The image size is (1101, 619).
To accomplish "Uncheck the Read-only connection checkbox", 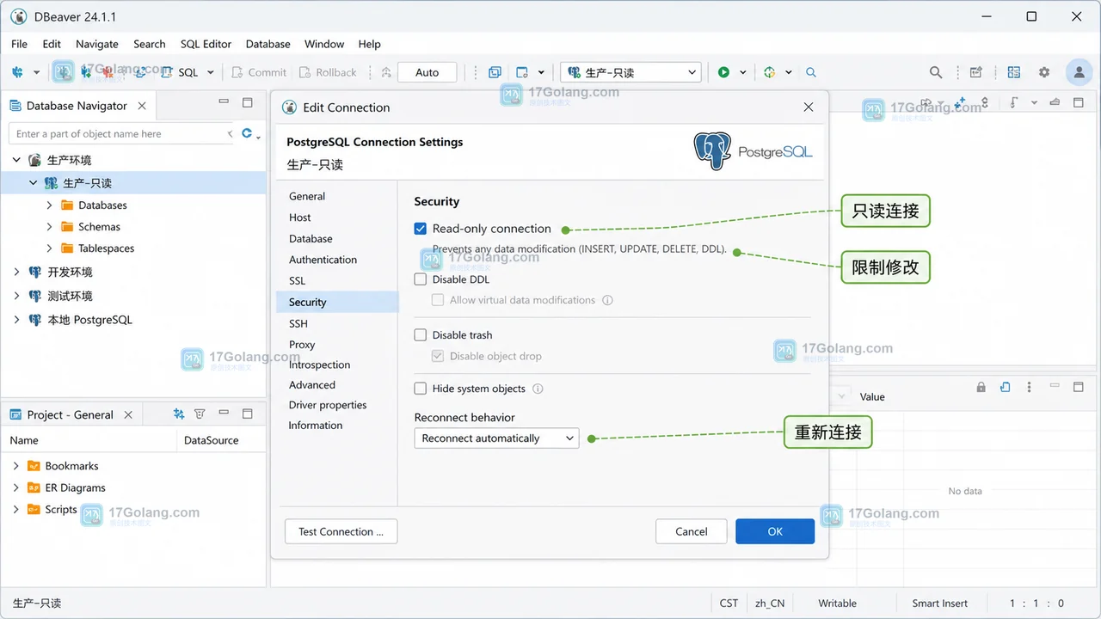I will (421, 229).
